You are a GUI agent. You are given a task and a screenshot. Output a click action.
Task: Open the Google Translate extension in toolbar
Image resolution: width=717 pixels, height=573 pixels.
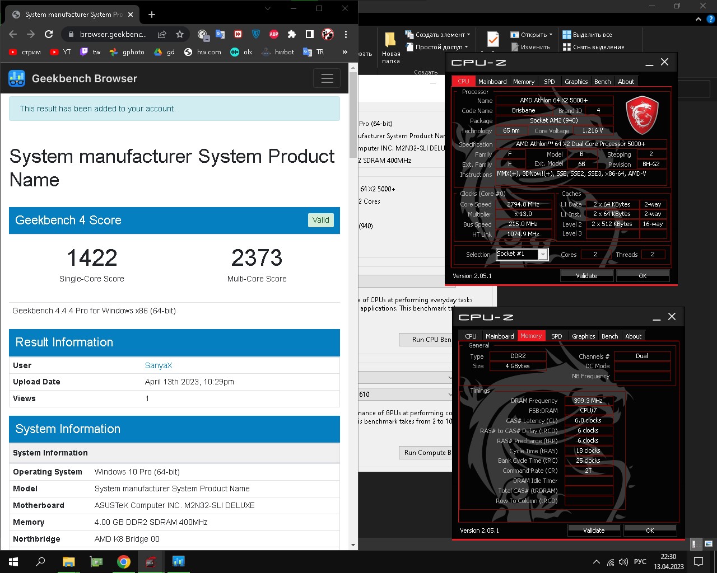point(220,34)
